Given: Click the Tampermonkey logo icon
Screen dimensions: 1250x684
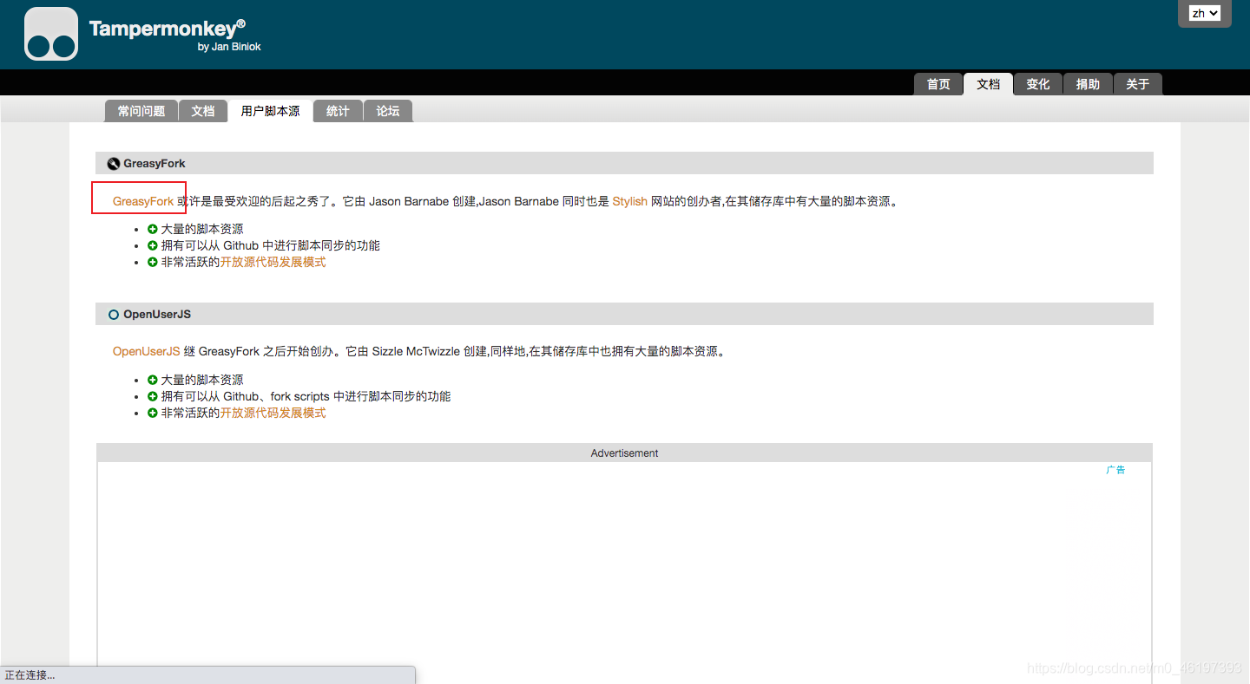Looking at the screenshot, I should [x=51, y=34].
